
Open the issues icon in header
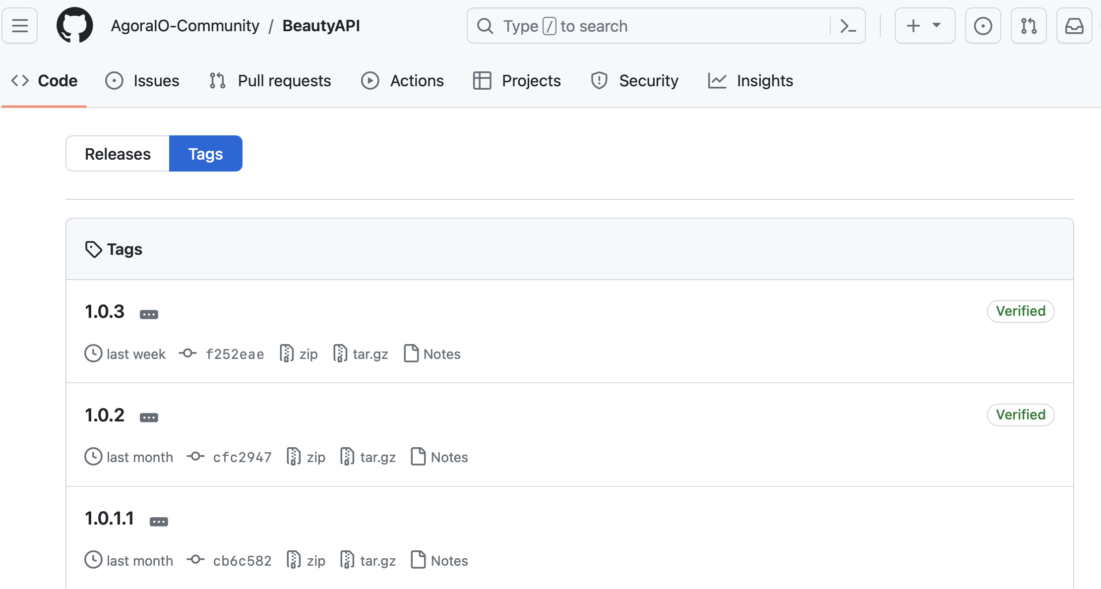pyautogui.click(x=983, y=25)
